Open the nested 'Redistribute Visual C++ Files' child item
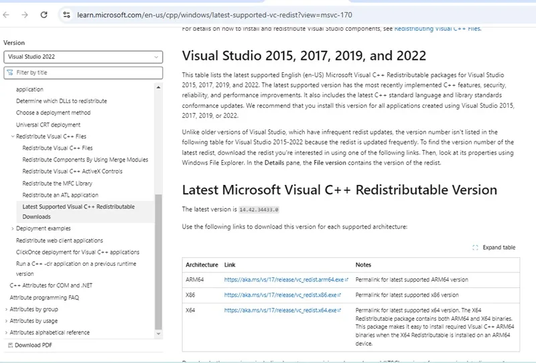Image resolution: width=536 pixels, height=363 pixels. tap(58, 148)
